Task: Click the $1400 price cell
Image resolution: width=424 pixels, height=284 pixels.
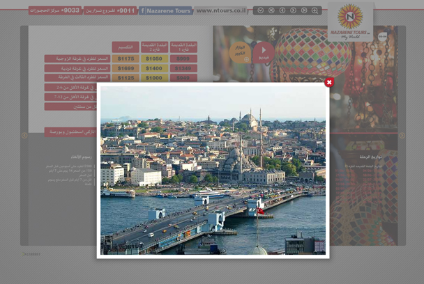Action: 154,68
